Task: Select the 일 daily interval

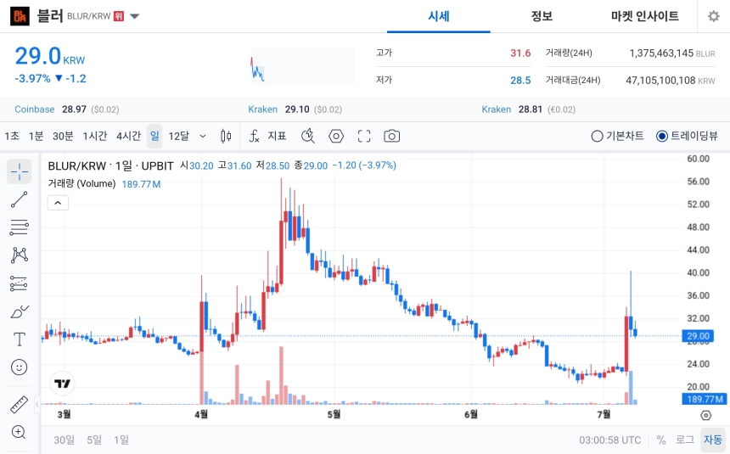Action: tap(154, 136)
